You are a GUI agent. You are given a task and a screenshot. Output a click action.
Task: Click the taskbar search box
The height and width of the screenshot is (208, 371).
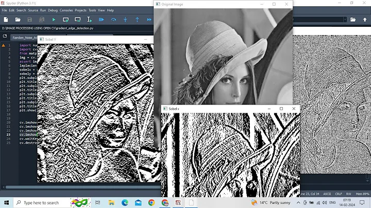[x=52, y=202]
